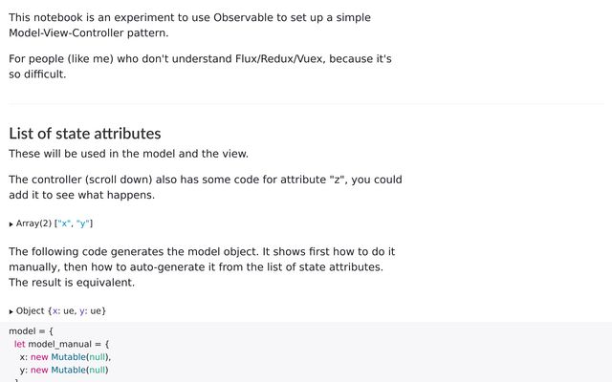Select the "y" string in array output
Viewport: 612px width, 382px height.
(x=82, y=223)
